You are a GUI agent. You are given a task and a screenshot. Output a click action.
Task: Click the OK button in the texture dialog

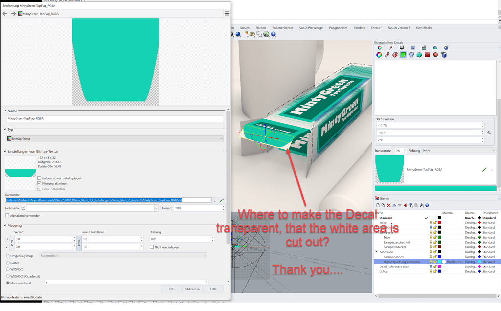click(171, 289)
